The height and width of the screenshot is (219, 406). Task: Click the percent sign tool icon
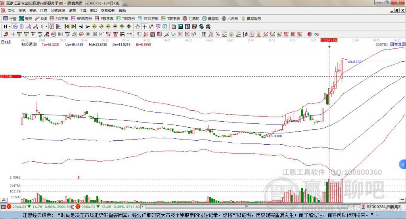(218, 34)
